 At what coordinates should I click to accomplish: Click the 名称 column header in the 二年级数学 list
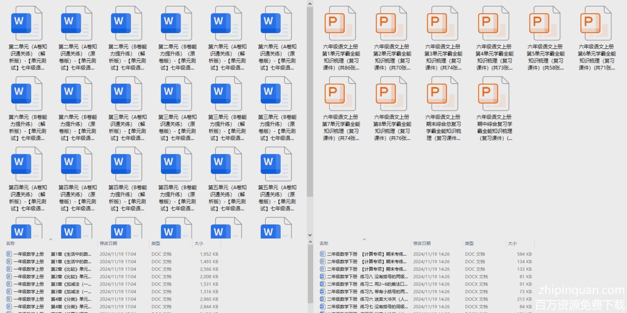324,244
